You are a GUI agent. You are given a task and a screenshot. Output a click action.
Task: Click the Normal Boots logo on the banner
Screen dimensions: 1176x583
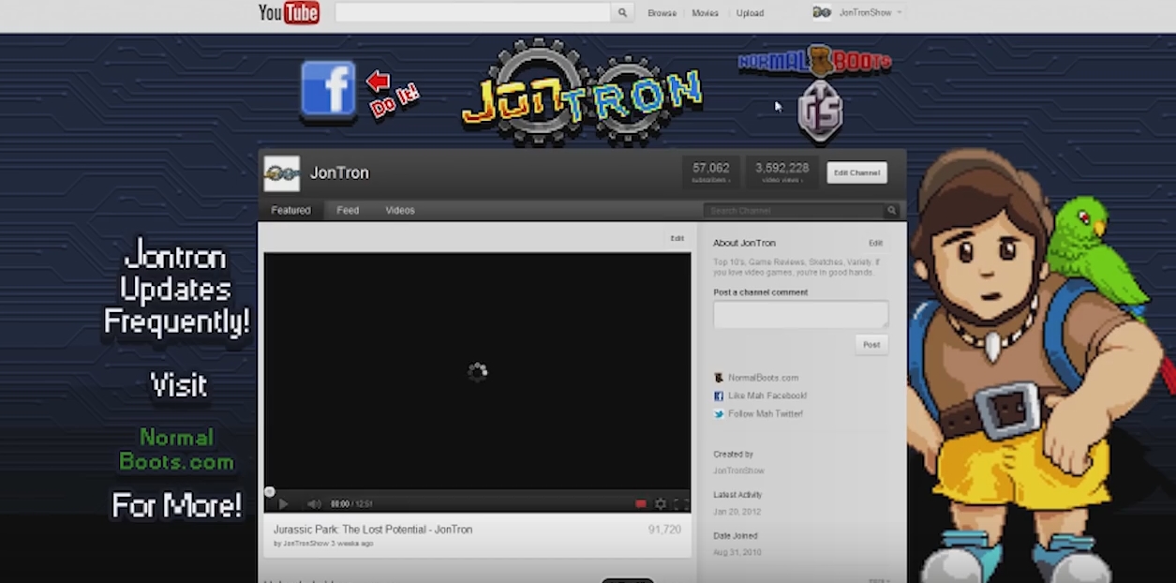coord(814,61)
